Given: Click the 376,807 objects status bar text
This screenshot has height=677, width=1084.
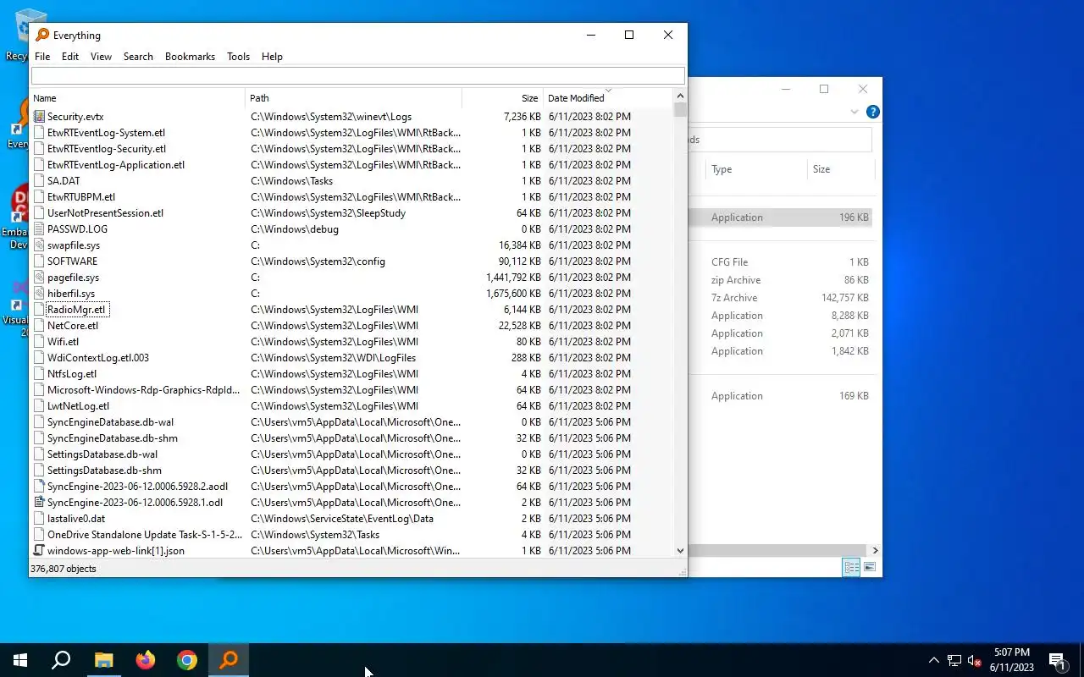Looking at the screenshot, I should [x=63, y=569].
